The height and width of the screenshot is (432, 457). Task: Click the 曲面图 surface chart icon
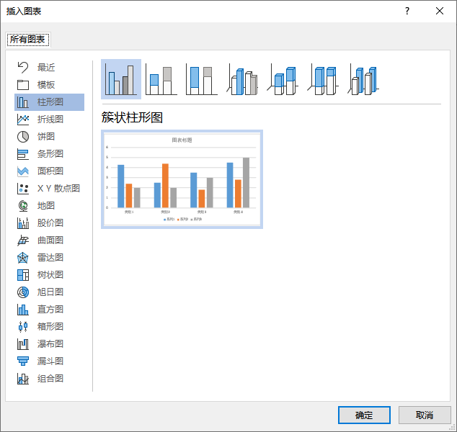pos(23,240)
